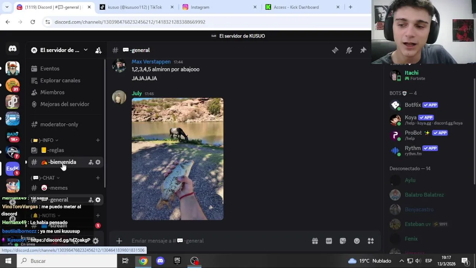Click July username in chat
The height and width of the screenshot is (268, 476).
(x=136, y=93)
